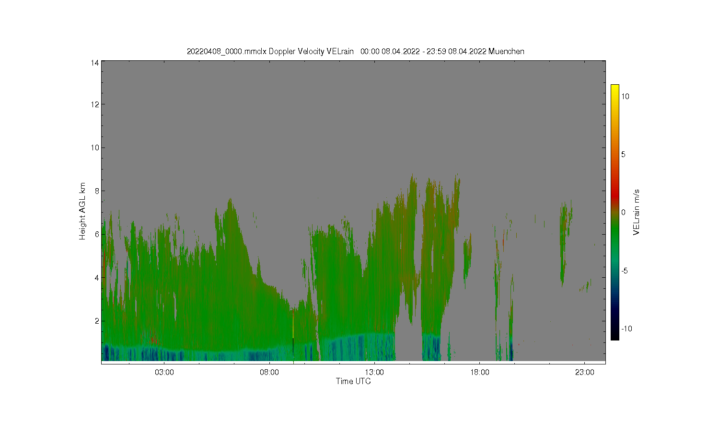This screenshot has height=431, width=719.
Task: Click the height tick label 6
Action: pos(96,234)
